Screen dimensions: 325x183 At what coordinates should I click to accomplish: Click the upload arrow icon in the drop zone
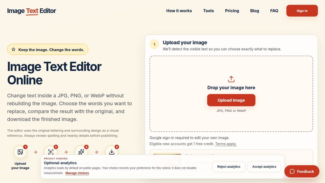coord(231,79)
